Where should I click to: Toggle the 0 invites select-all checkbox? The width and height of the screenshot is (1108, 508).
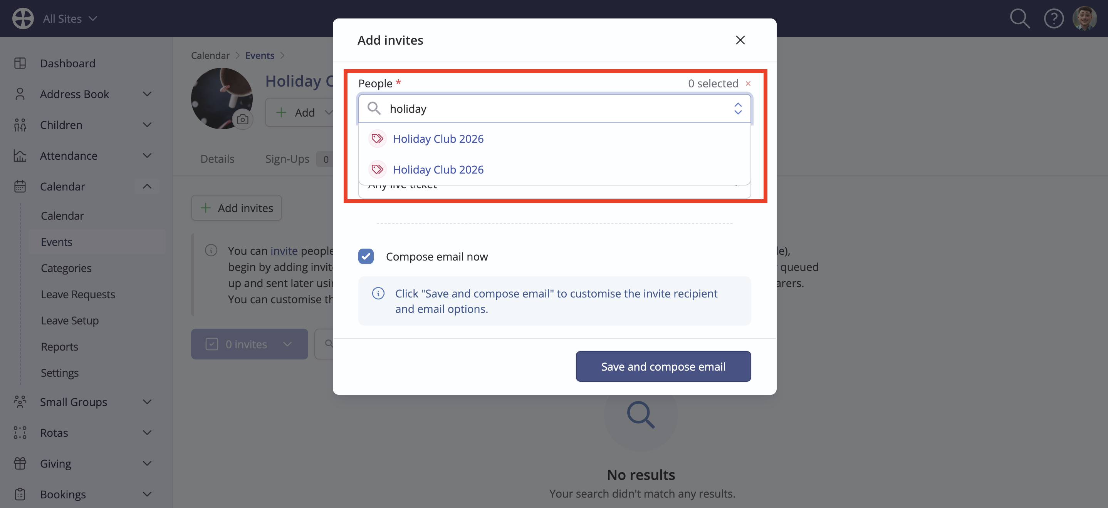tap(212, 344)
